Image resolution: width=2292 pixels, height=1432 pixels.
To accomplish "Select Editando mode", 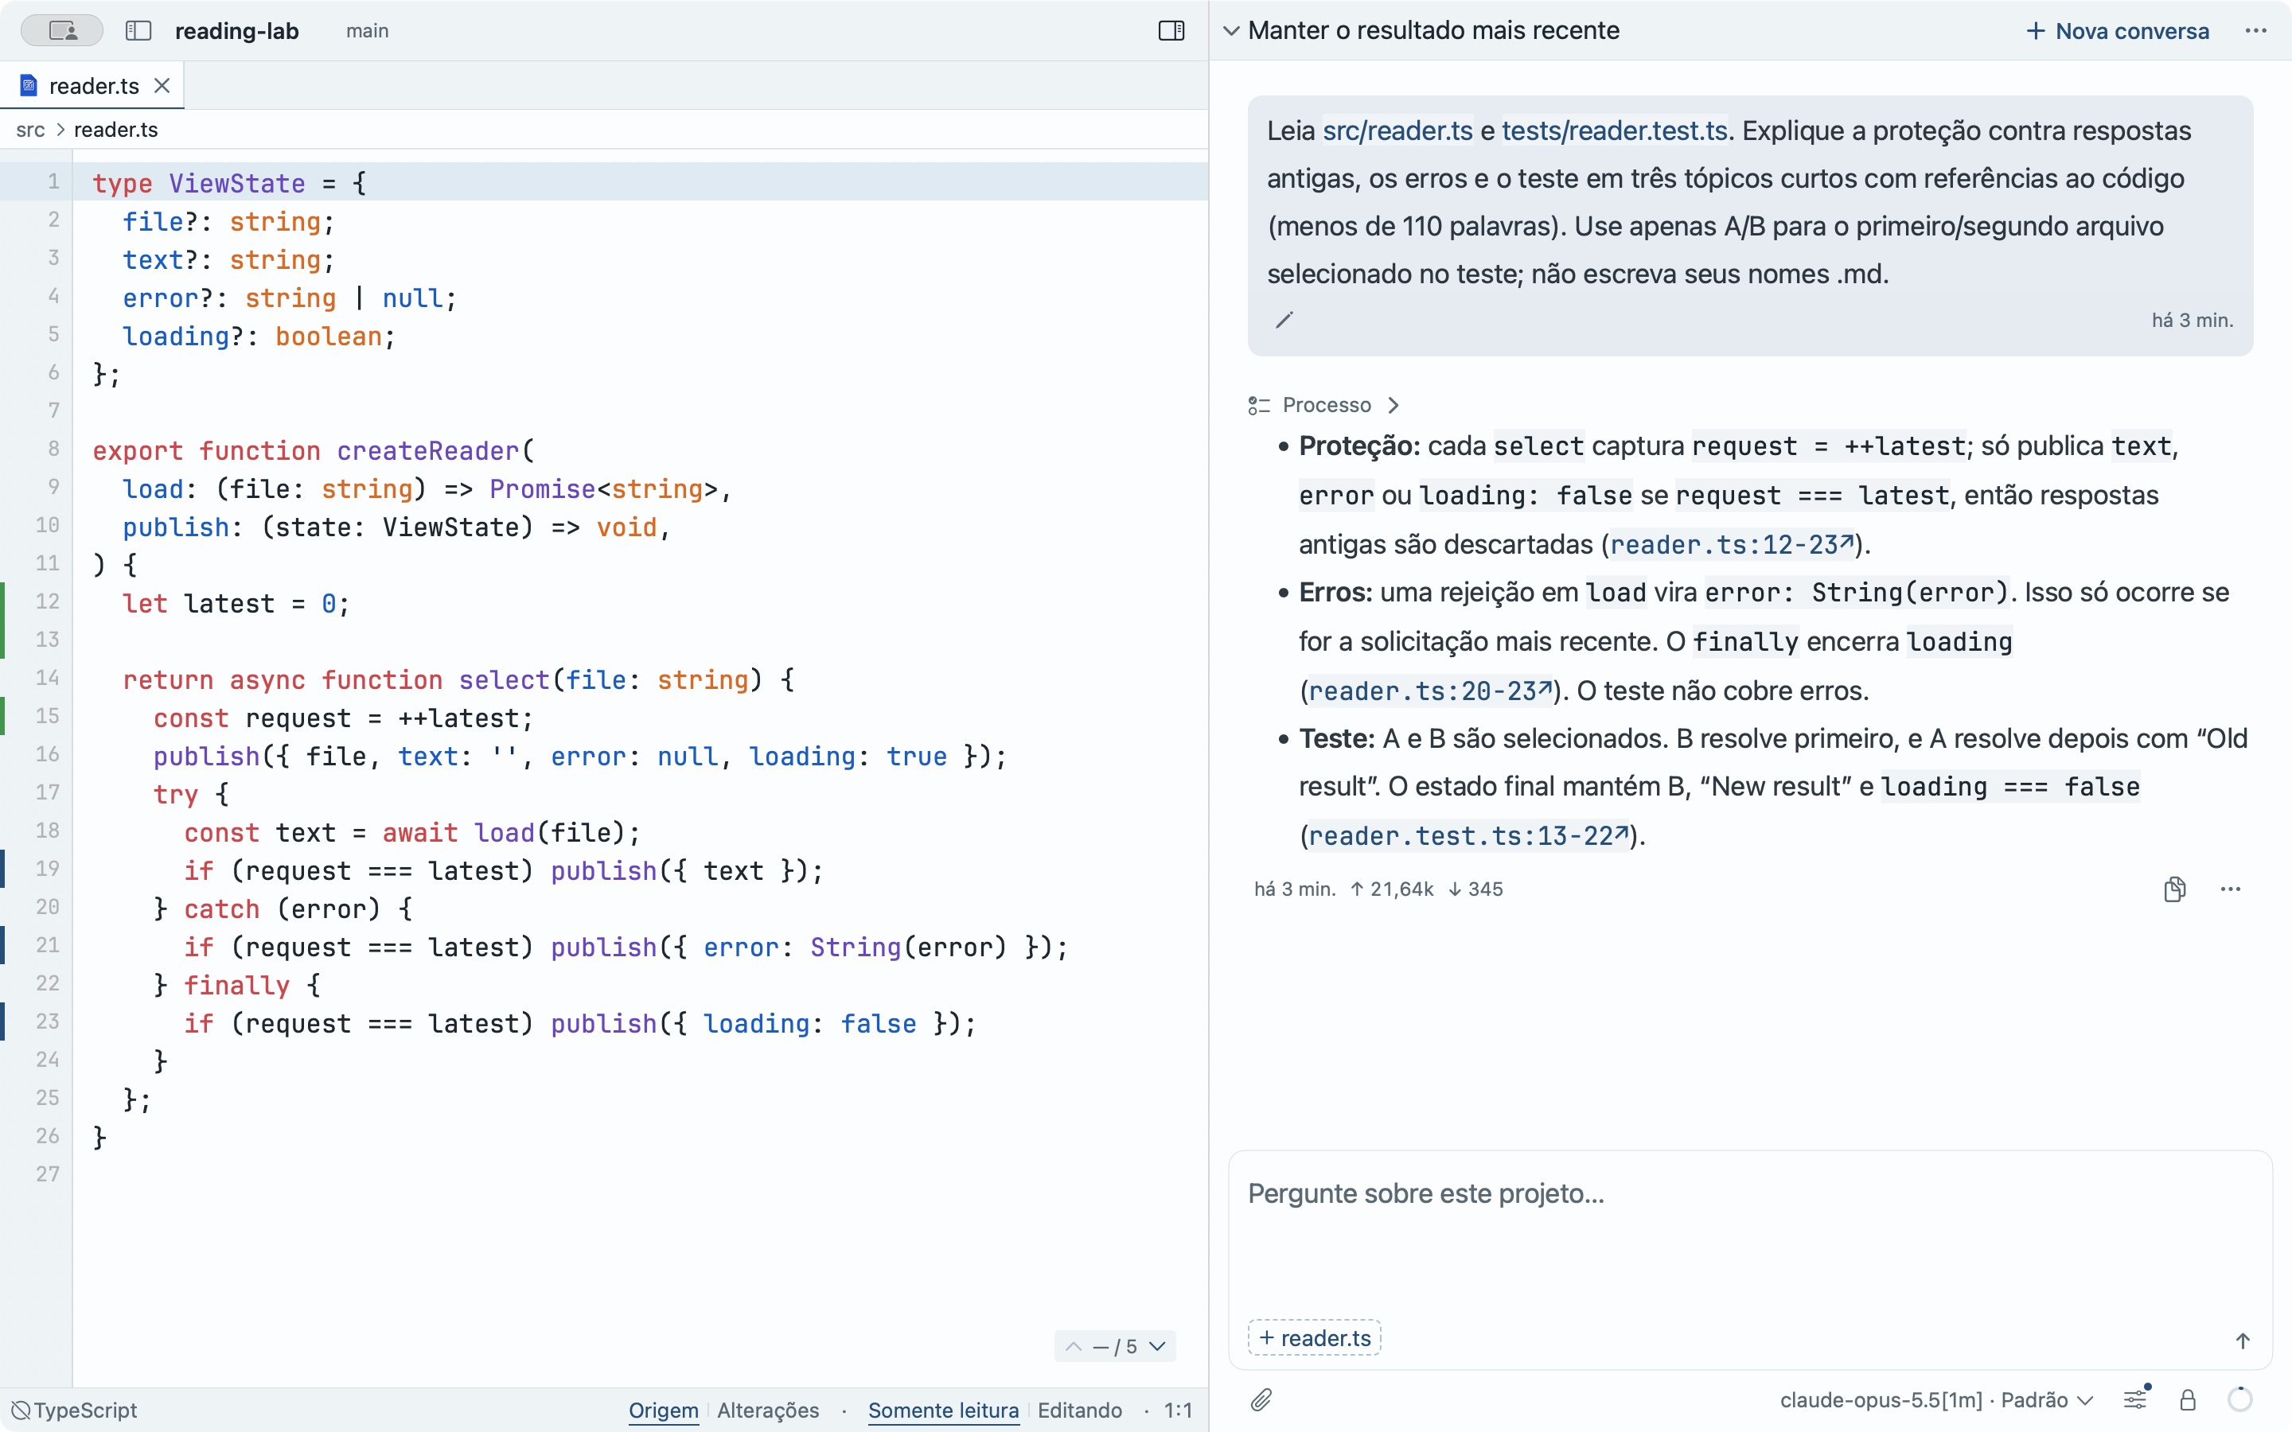I will tap(1080, 1411).
